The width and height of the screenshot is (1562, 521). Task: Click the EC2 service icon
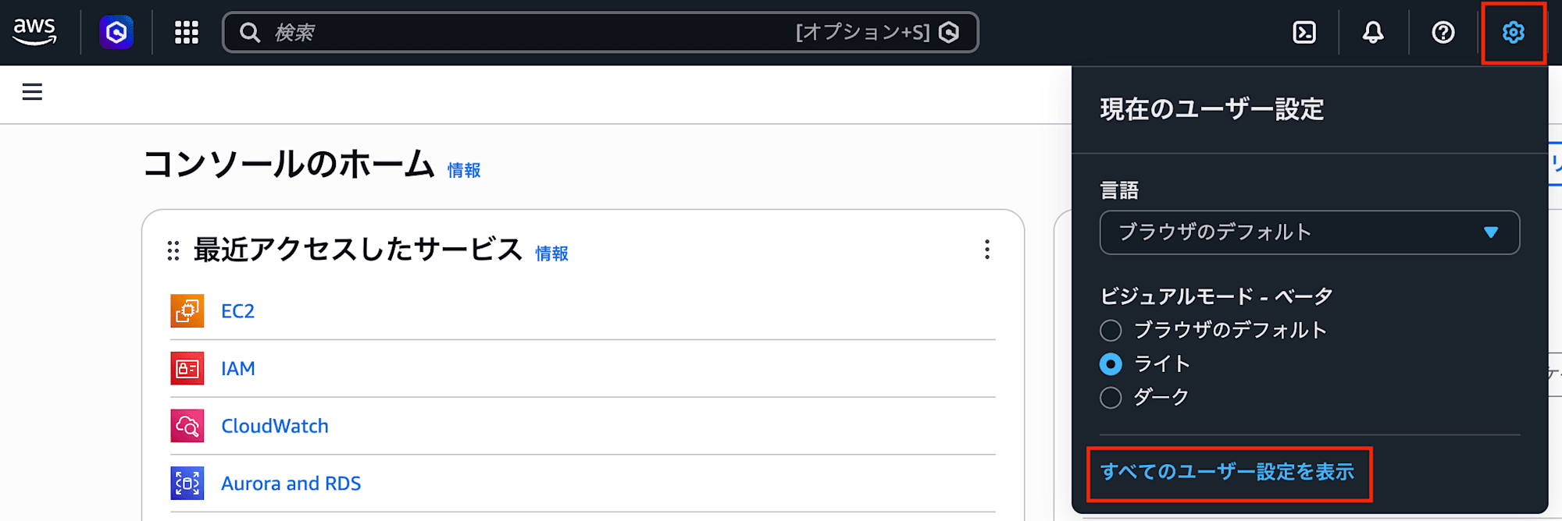tap(187, 310)
